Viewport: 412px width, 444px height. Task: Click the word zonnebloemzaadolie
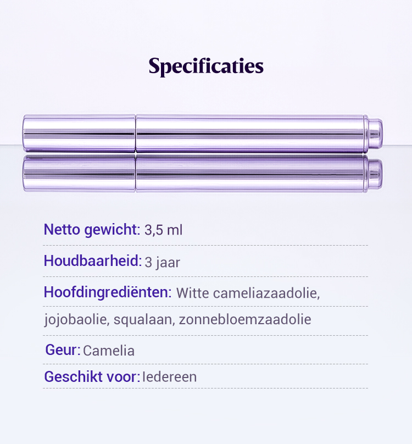(x=245, y=319)
